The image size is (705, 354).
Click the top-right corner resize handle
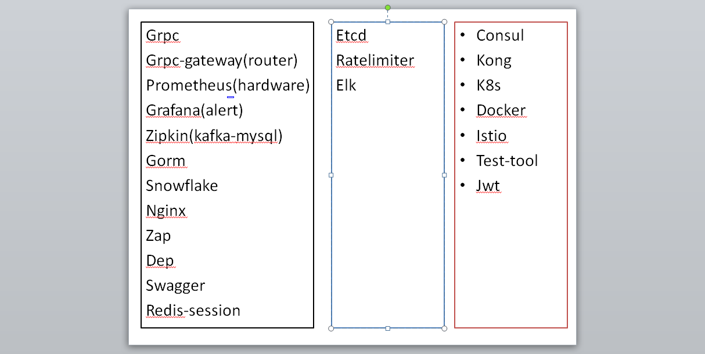coord(444,22)
